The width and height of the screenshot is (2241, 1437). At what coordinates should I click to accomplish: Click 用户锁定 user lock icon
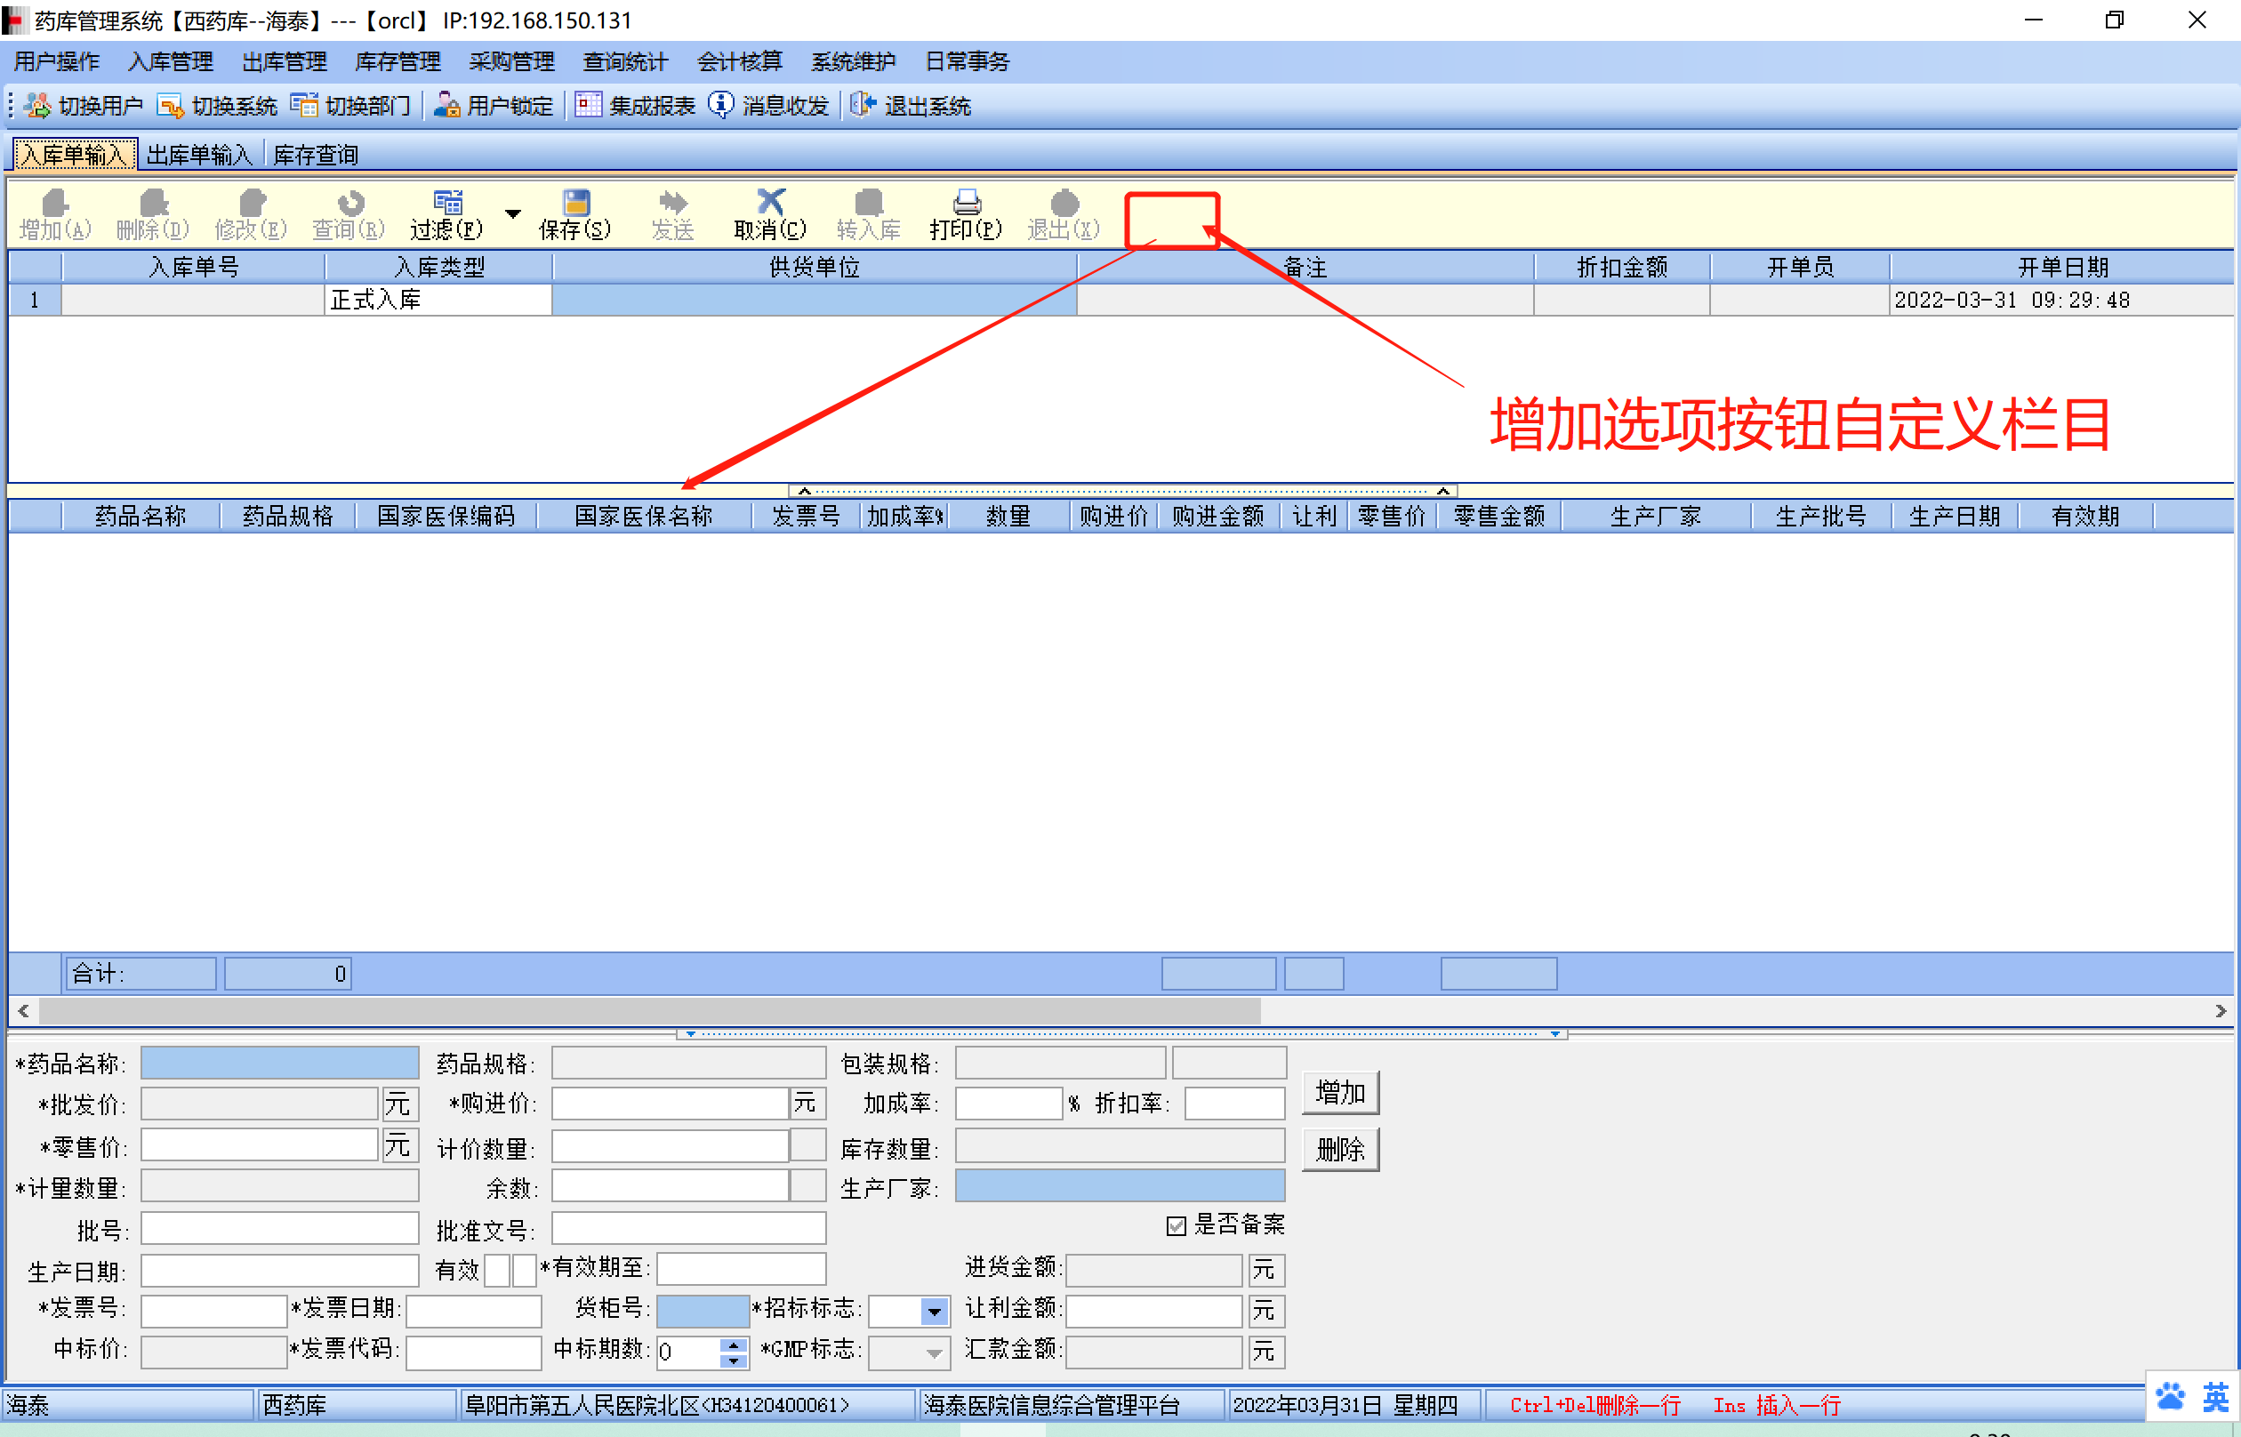[x=447, y=105]
